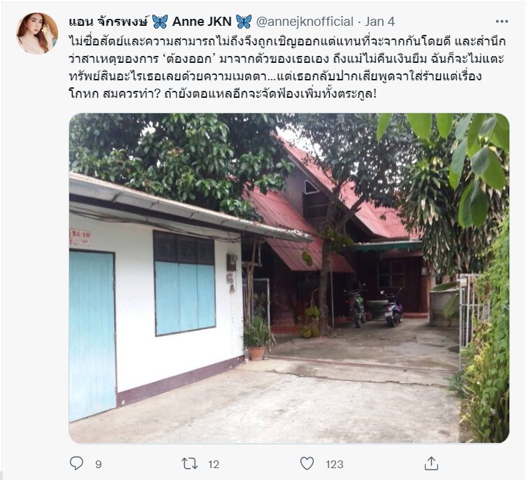Retweet this post using the arrows icon
Image resolution: width=531 pixels, height=480 pixels.
click(x=189, y=463)
